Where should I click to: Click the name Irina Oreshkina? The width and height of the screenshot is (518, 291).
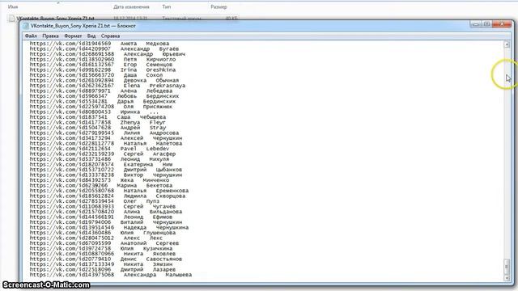click(148, 70)
